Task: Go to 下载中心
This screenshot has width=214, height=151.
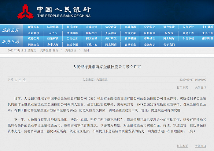Action: click(x=92, y=45)
